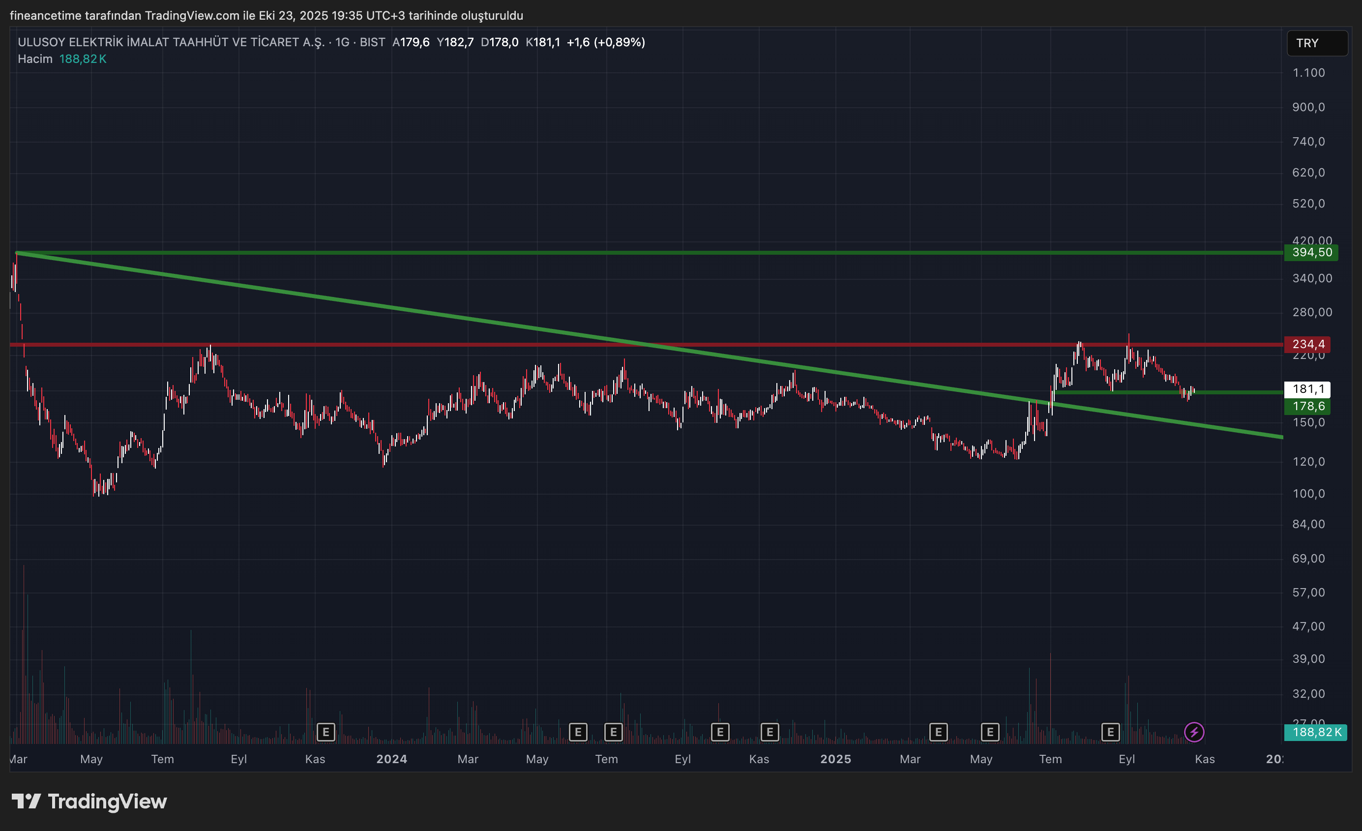Click the green 178,6 support price label

tap(1307, 406)
